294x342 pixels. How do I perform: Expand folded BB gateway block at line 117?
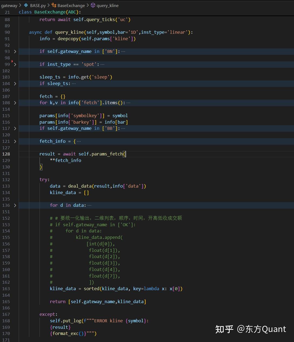point(15,128)
